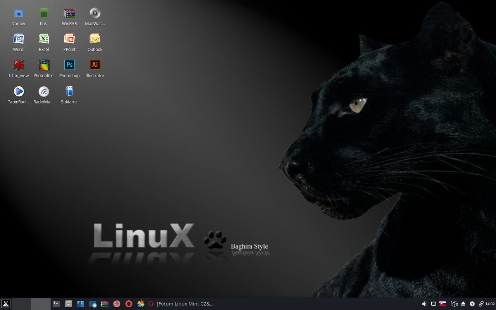Click the WinRAR launcher in the panel
The image size is (496, 310).
[x=105, y=304]
